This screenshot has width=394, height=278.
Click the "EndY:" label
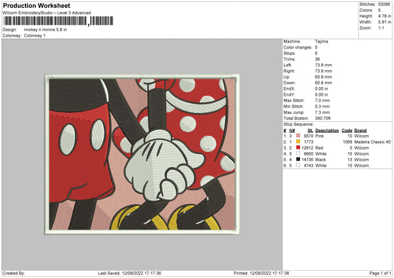pos(289,94)
